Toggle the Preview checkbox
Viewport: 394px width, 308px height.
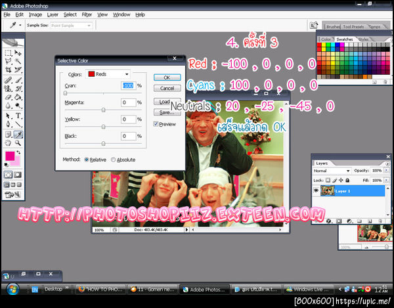coord(156,124)
